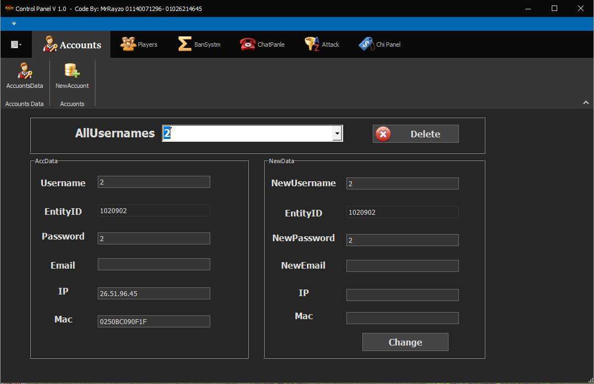Open the Accounts ribbon tab
Screen dimensions: 594x384
coord(71,44)
